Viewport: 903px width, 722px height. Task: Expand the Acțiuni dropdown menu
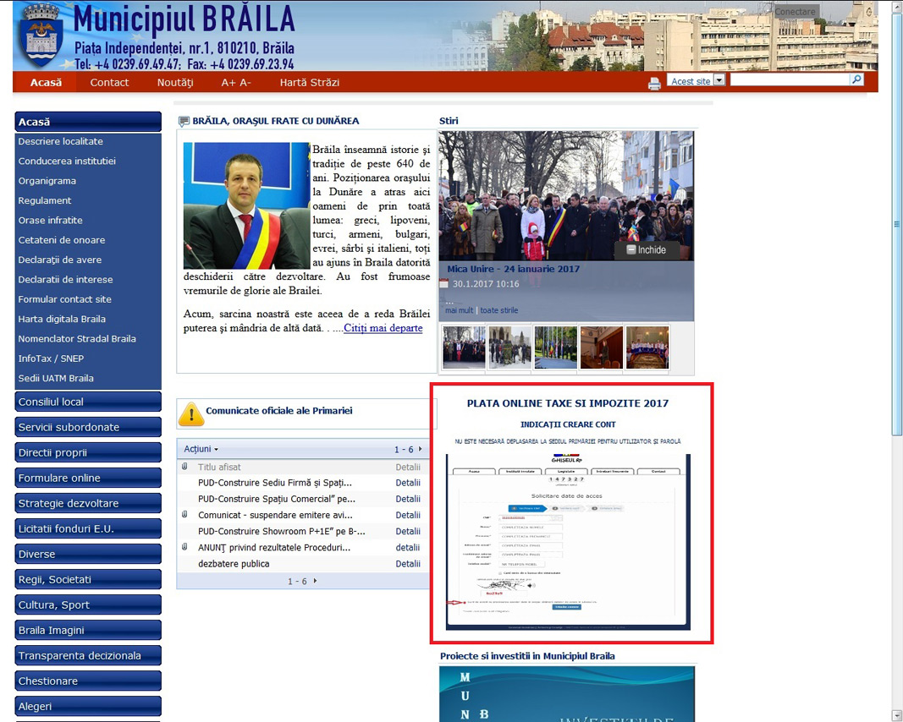(201, 449)
